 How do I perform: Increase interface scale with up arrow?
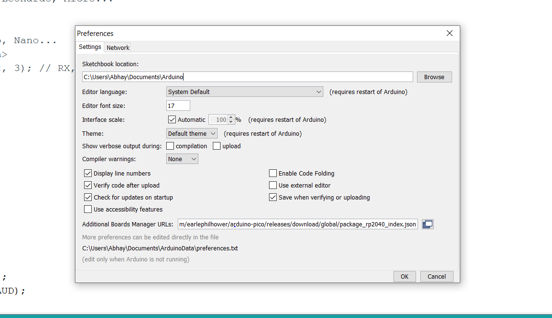pyautogui.click(x=231, y=118)
